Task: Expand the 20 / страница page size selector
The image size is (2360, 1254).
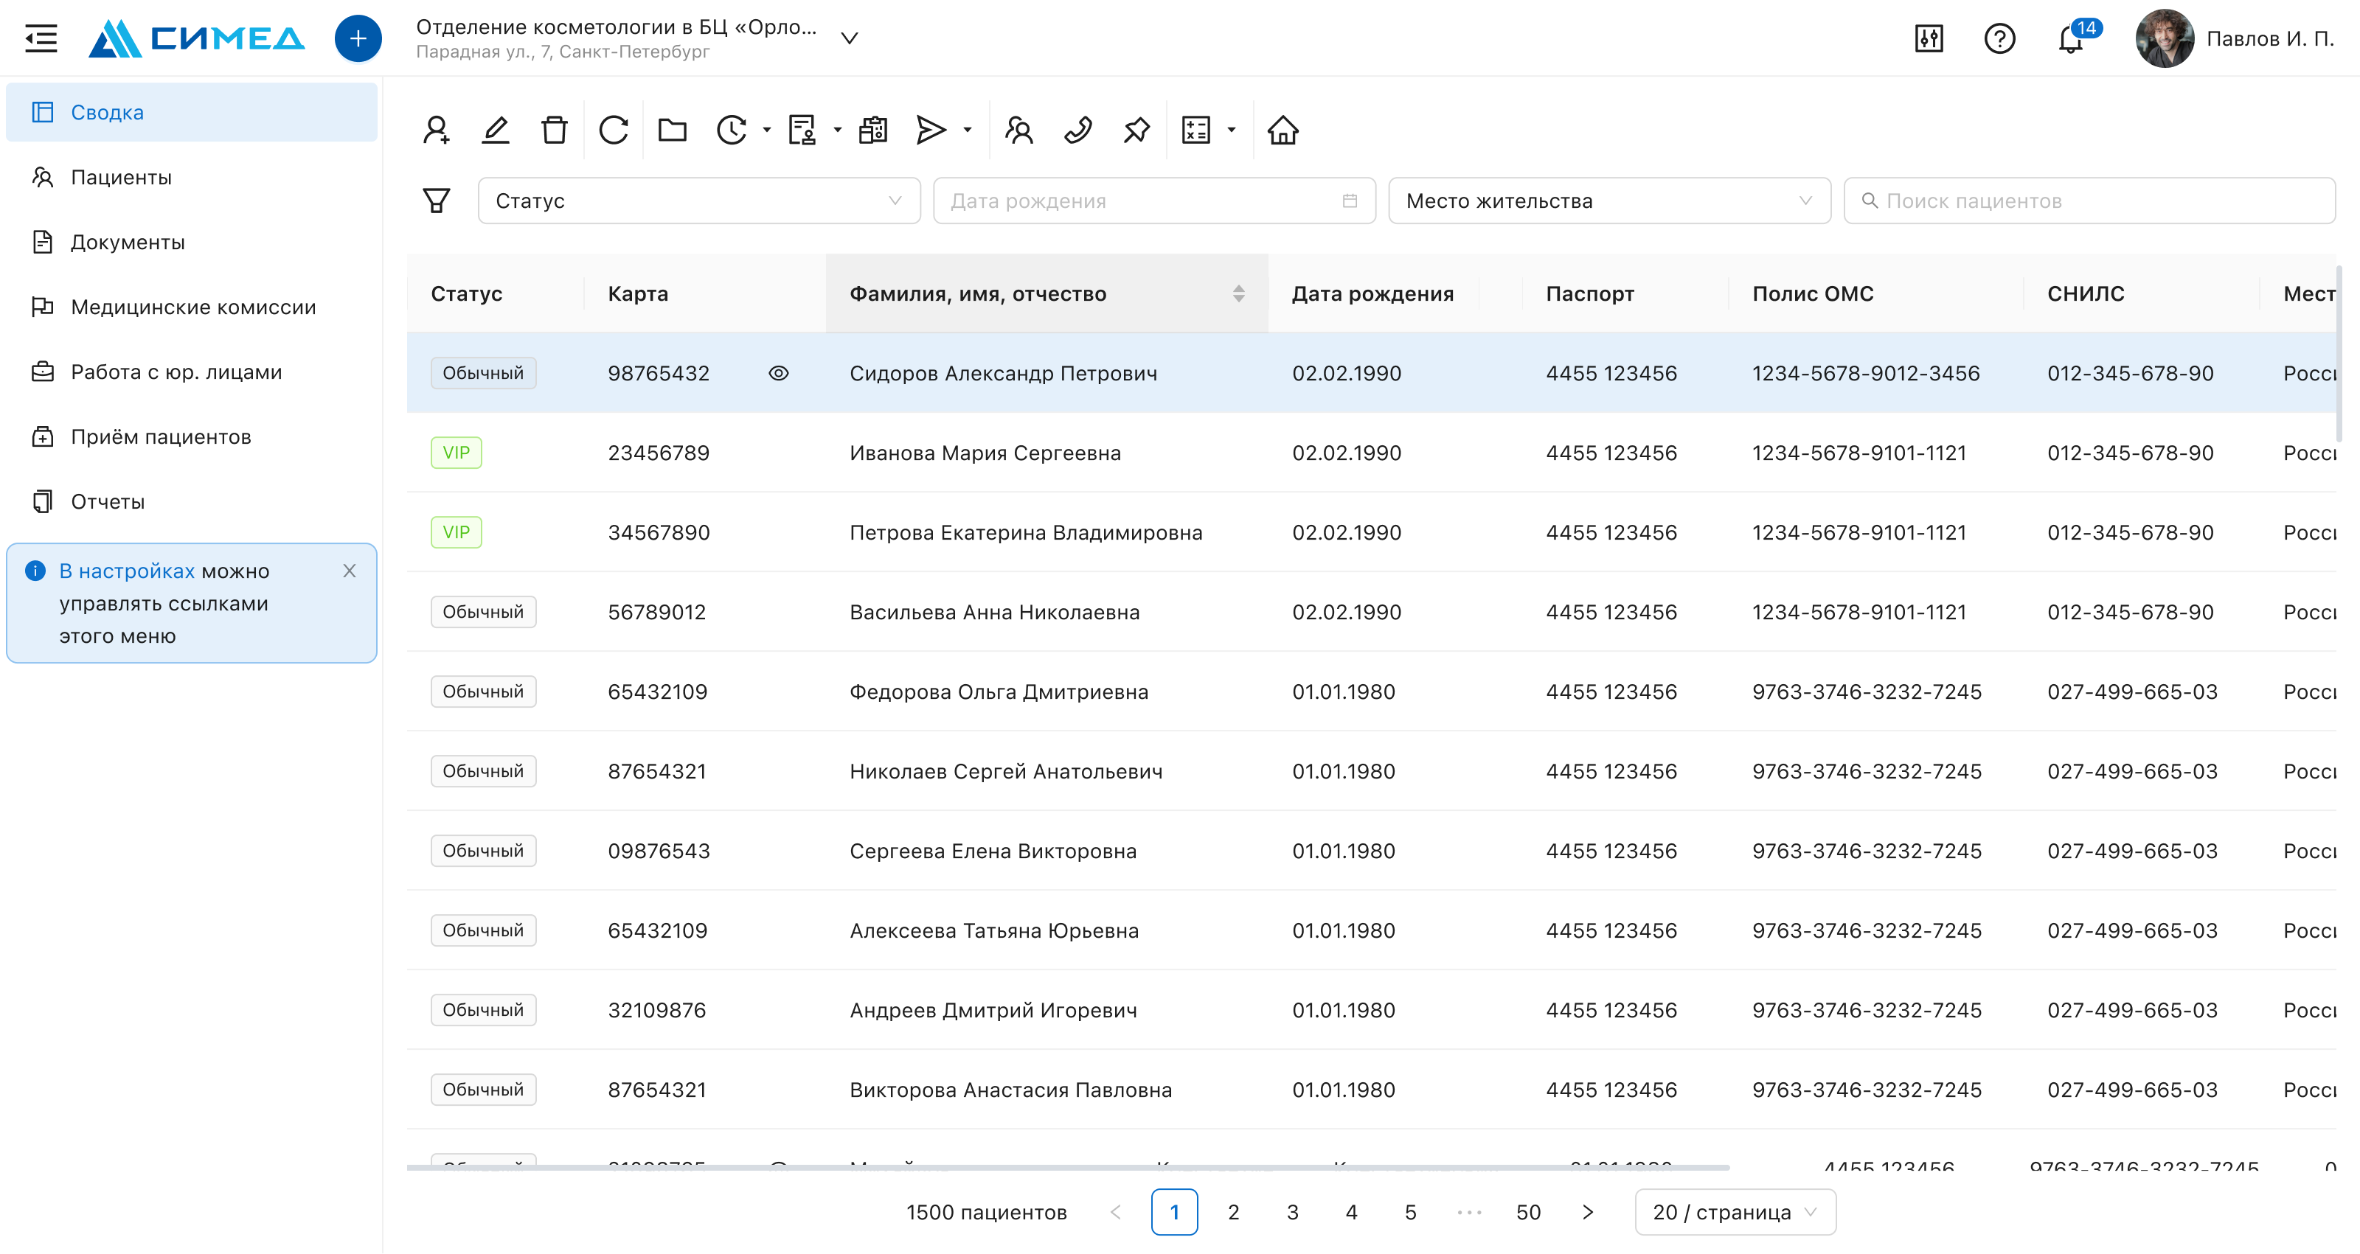Action: [1735, 1212]
